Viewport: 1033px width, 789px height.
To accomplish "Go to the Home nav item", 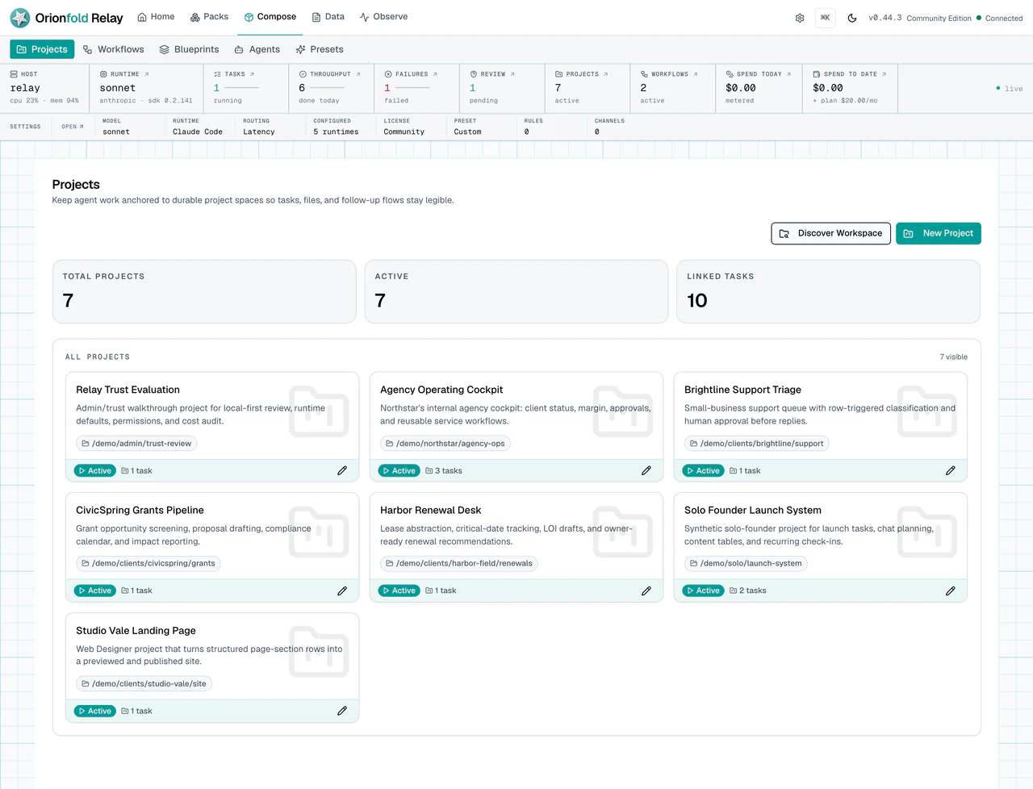I will (156, 17).
